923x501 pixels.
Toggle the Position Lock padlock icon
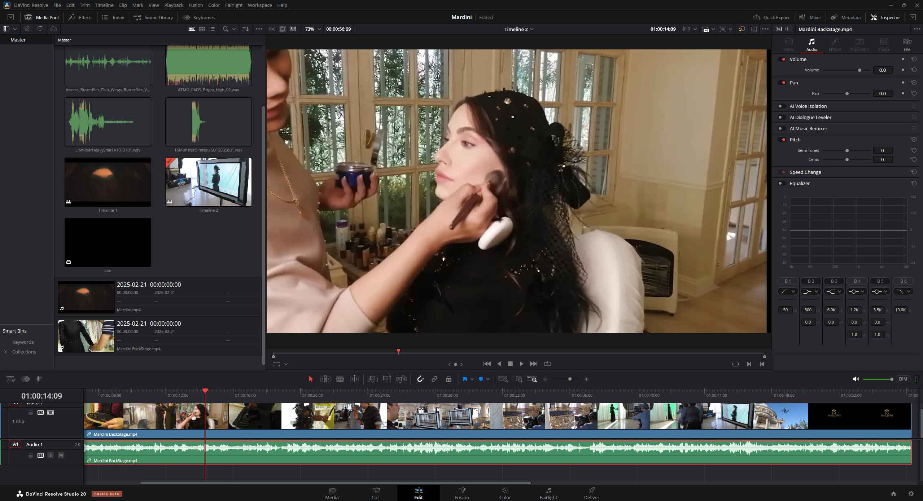tap(449, 379)
